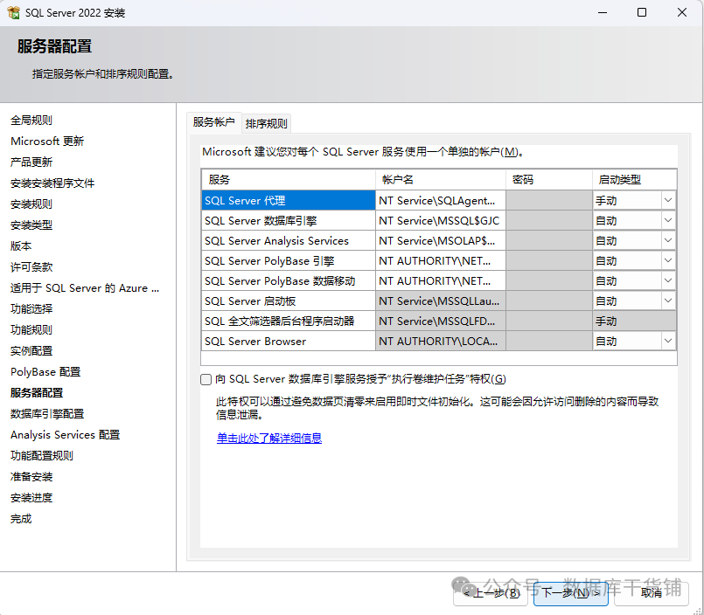Expand startup type for Analysis Services row
Image resolution: width=704 pixels, height=615 pixels.
tap(668, 241)
